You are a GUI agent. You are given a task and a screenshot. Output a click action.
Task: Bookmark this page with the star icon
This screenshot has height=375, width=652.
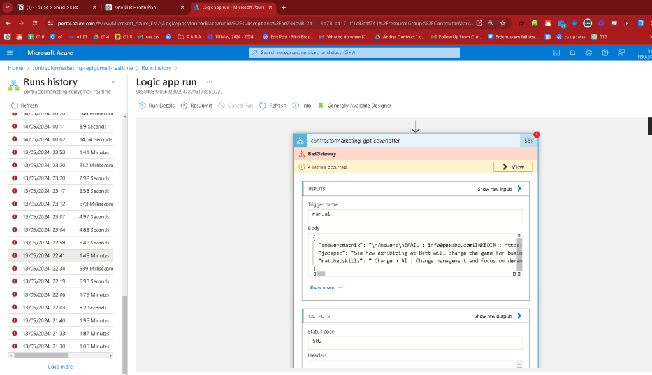click(x=503, y=24)
